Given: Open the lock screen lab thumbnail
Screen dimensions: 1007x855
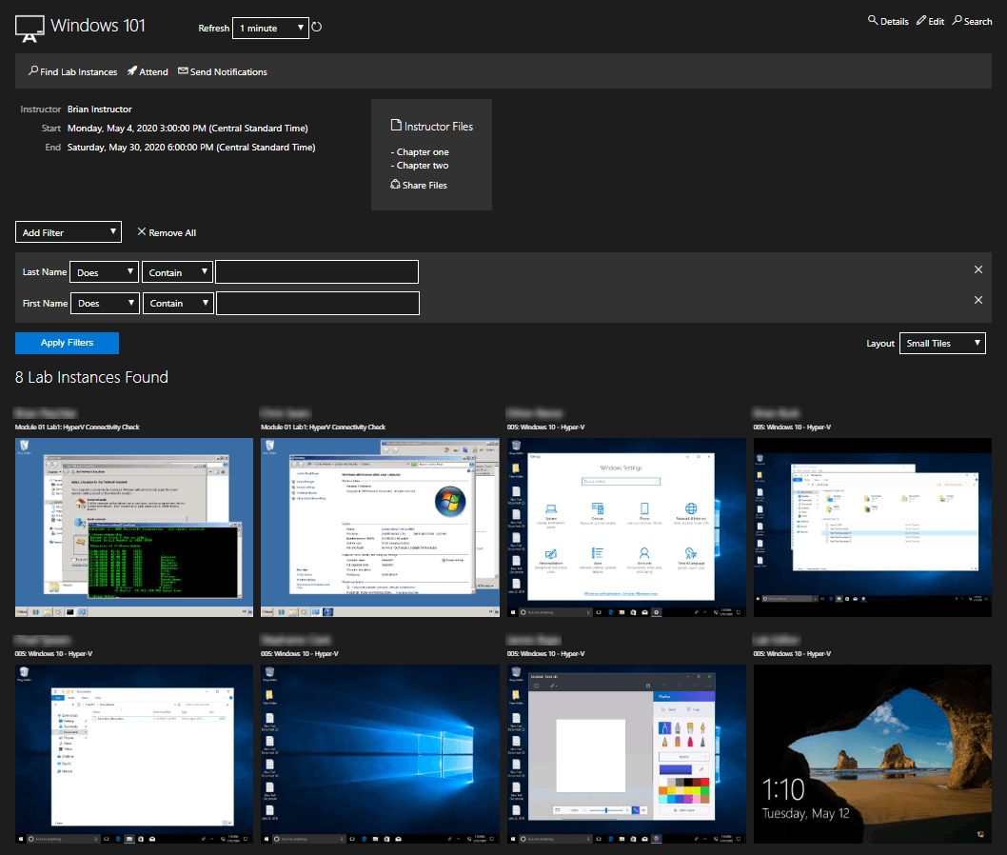Looking at the screenshot, I should 871,753.
